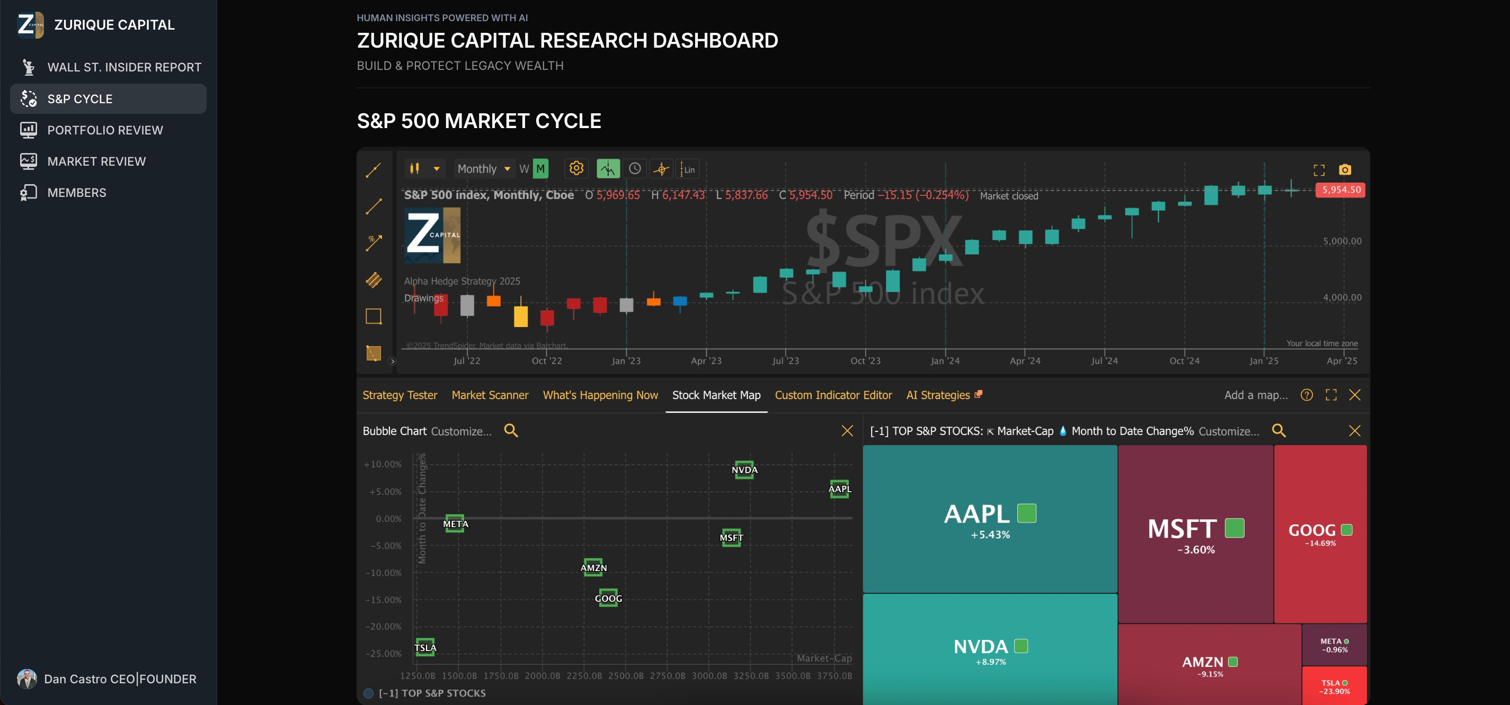
Task: Click Customize next to Bubble Chart
Action: [461, 431]
